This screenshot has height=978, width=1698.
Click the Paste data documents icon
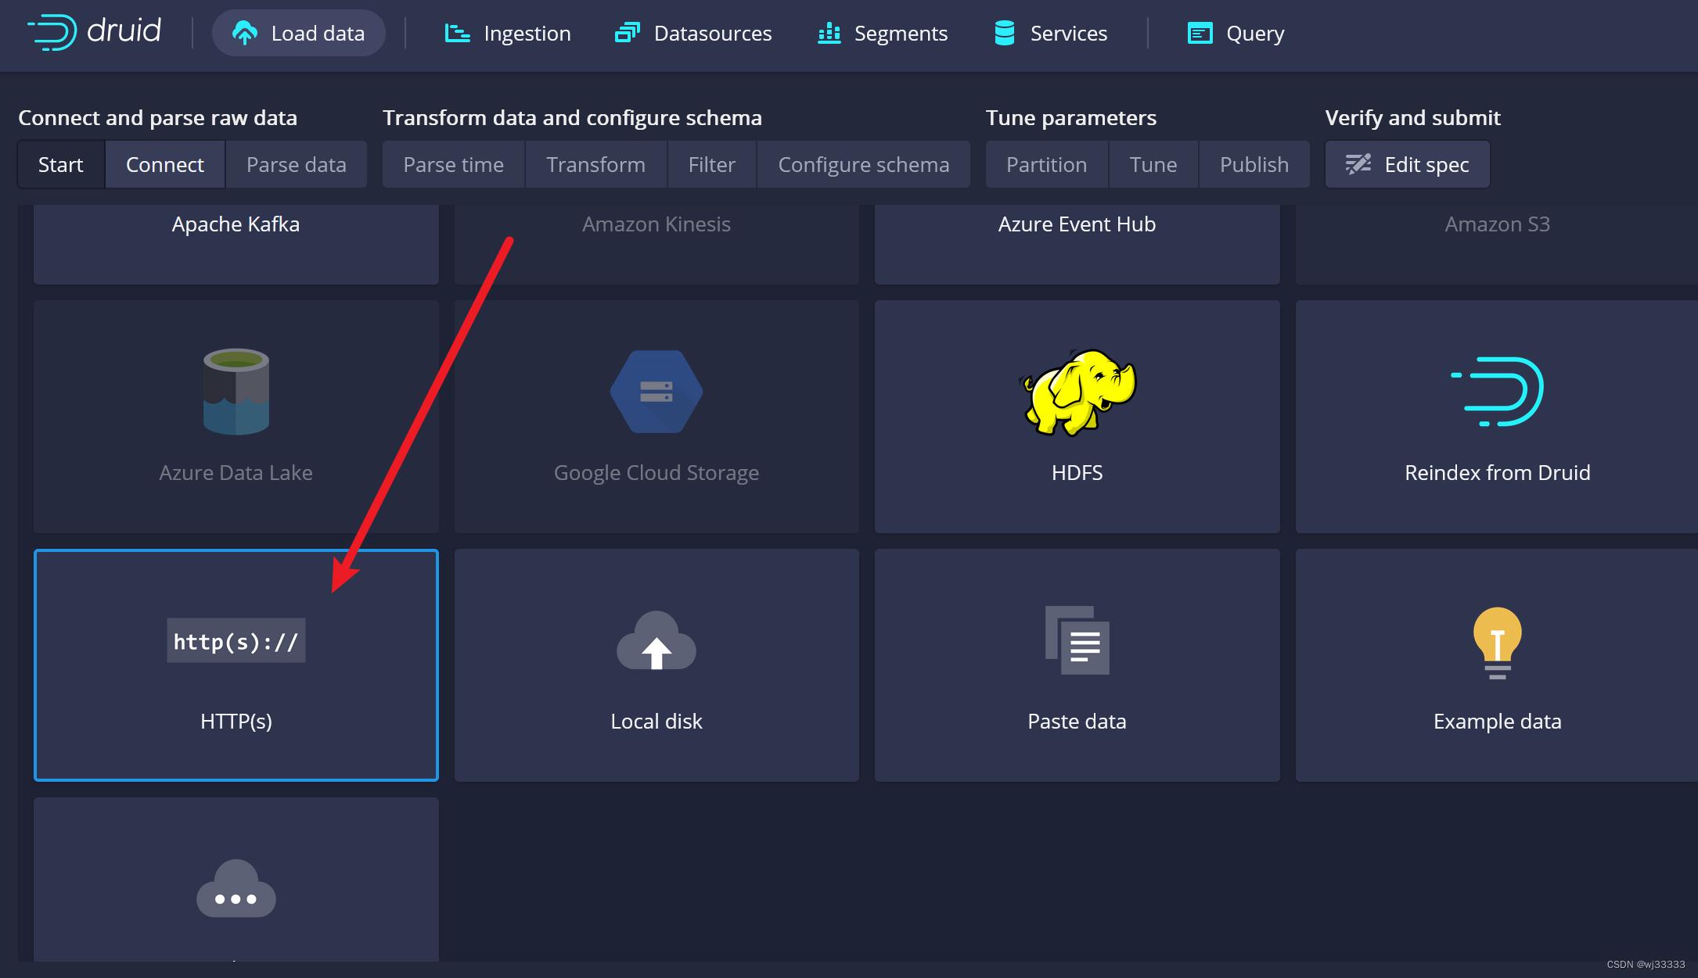pyautogui.click(x=1077, y=640)
